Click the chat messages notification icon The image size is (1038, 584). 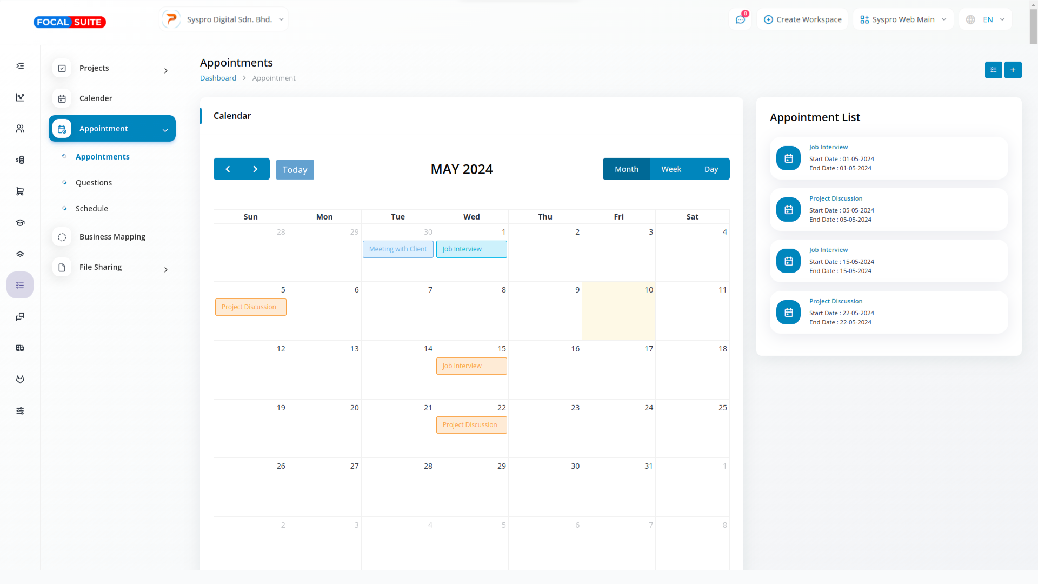click(740, 19)
